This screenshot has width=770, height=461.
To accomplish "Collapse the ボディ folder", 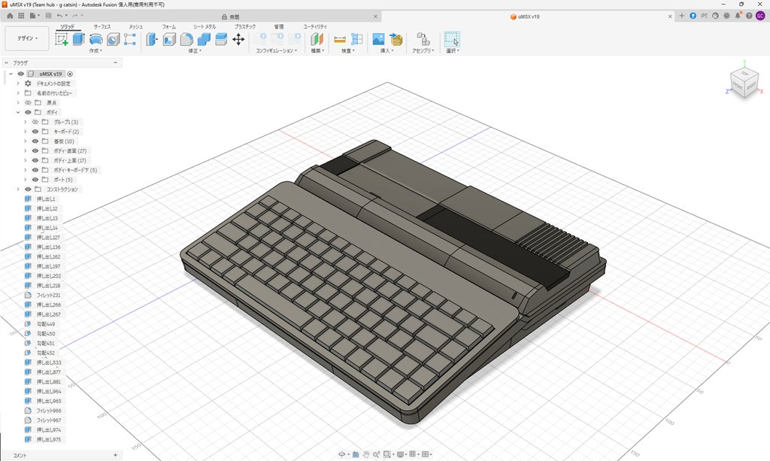I will 18,112.
